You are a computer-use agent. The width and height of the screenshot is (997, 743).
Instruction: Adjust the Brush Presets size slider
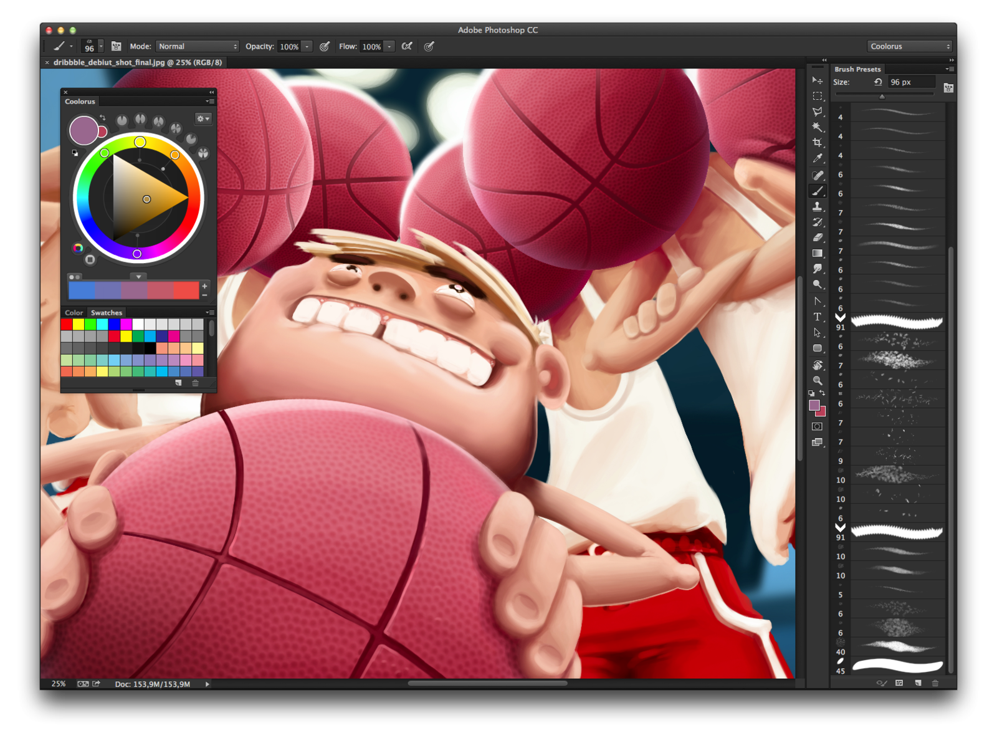pos(882,96)
